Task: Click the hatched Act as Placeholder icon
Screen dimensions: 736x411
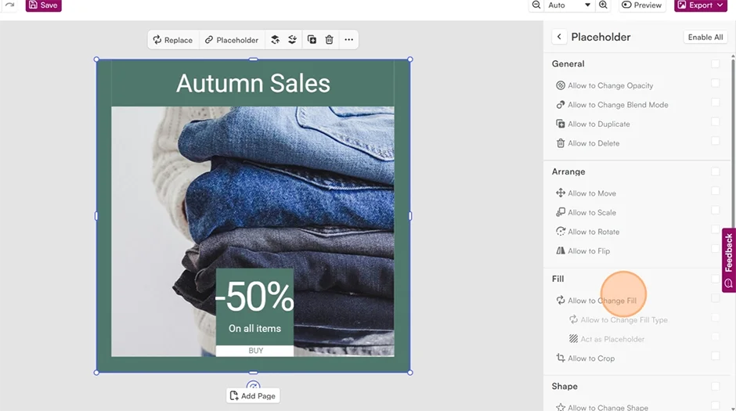Action: pos(573,339)
